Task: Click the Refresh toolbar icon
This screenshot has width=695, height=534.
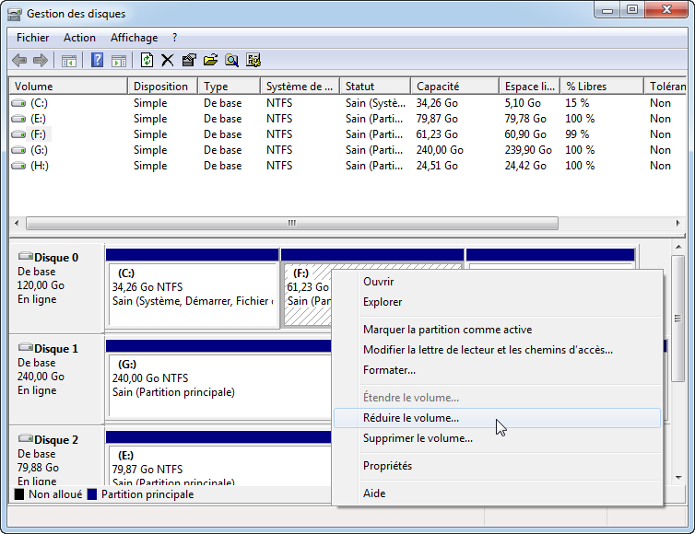Action: pos(147,61)
